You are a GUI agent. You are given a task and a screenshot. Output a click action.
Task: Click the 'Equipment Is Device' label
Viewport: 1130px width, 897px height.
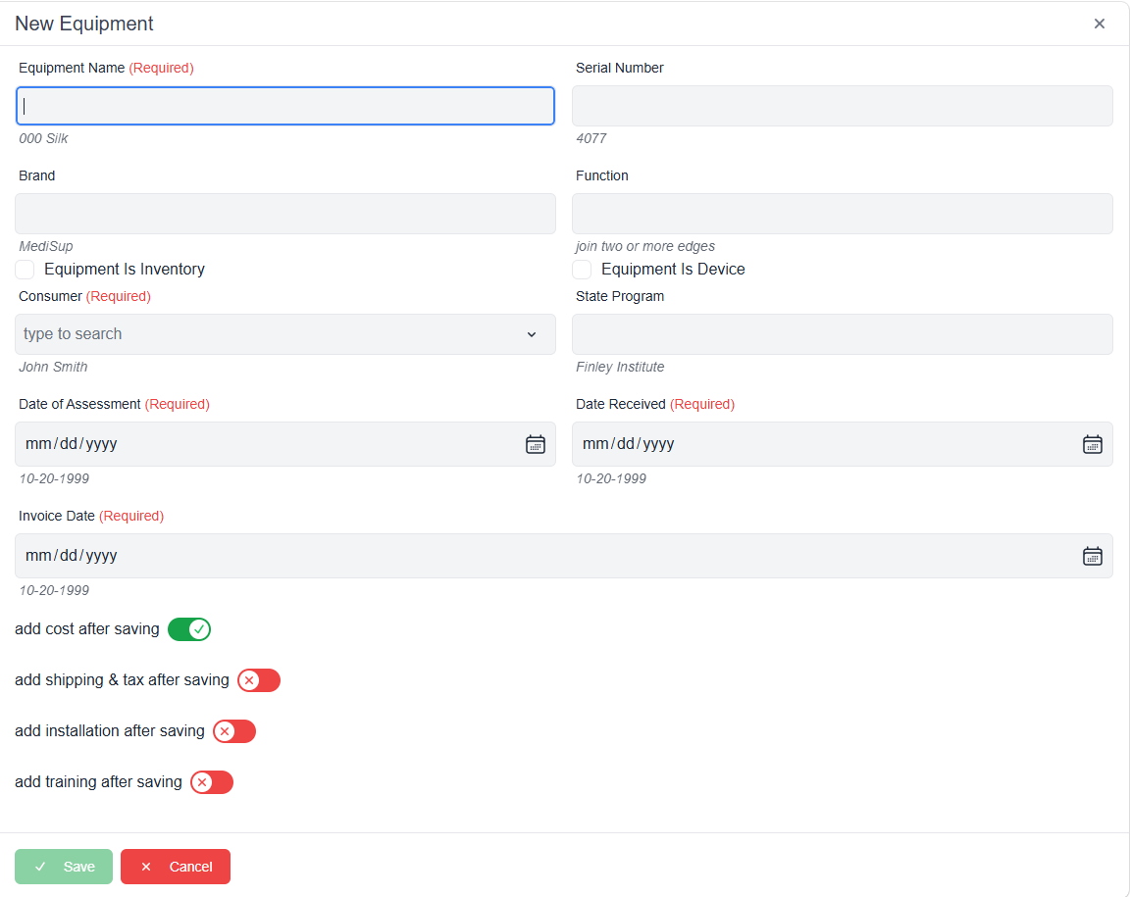673,270
